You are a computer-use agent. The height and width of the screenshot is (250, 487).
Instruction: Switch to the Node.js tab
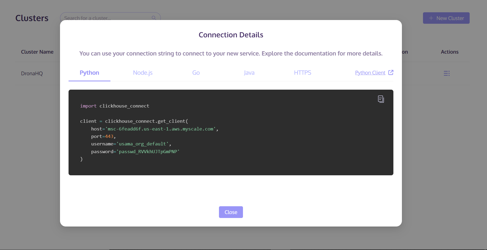(143, 73)
